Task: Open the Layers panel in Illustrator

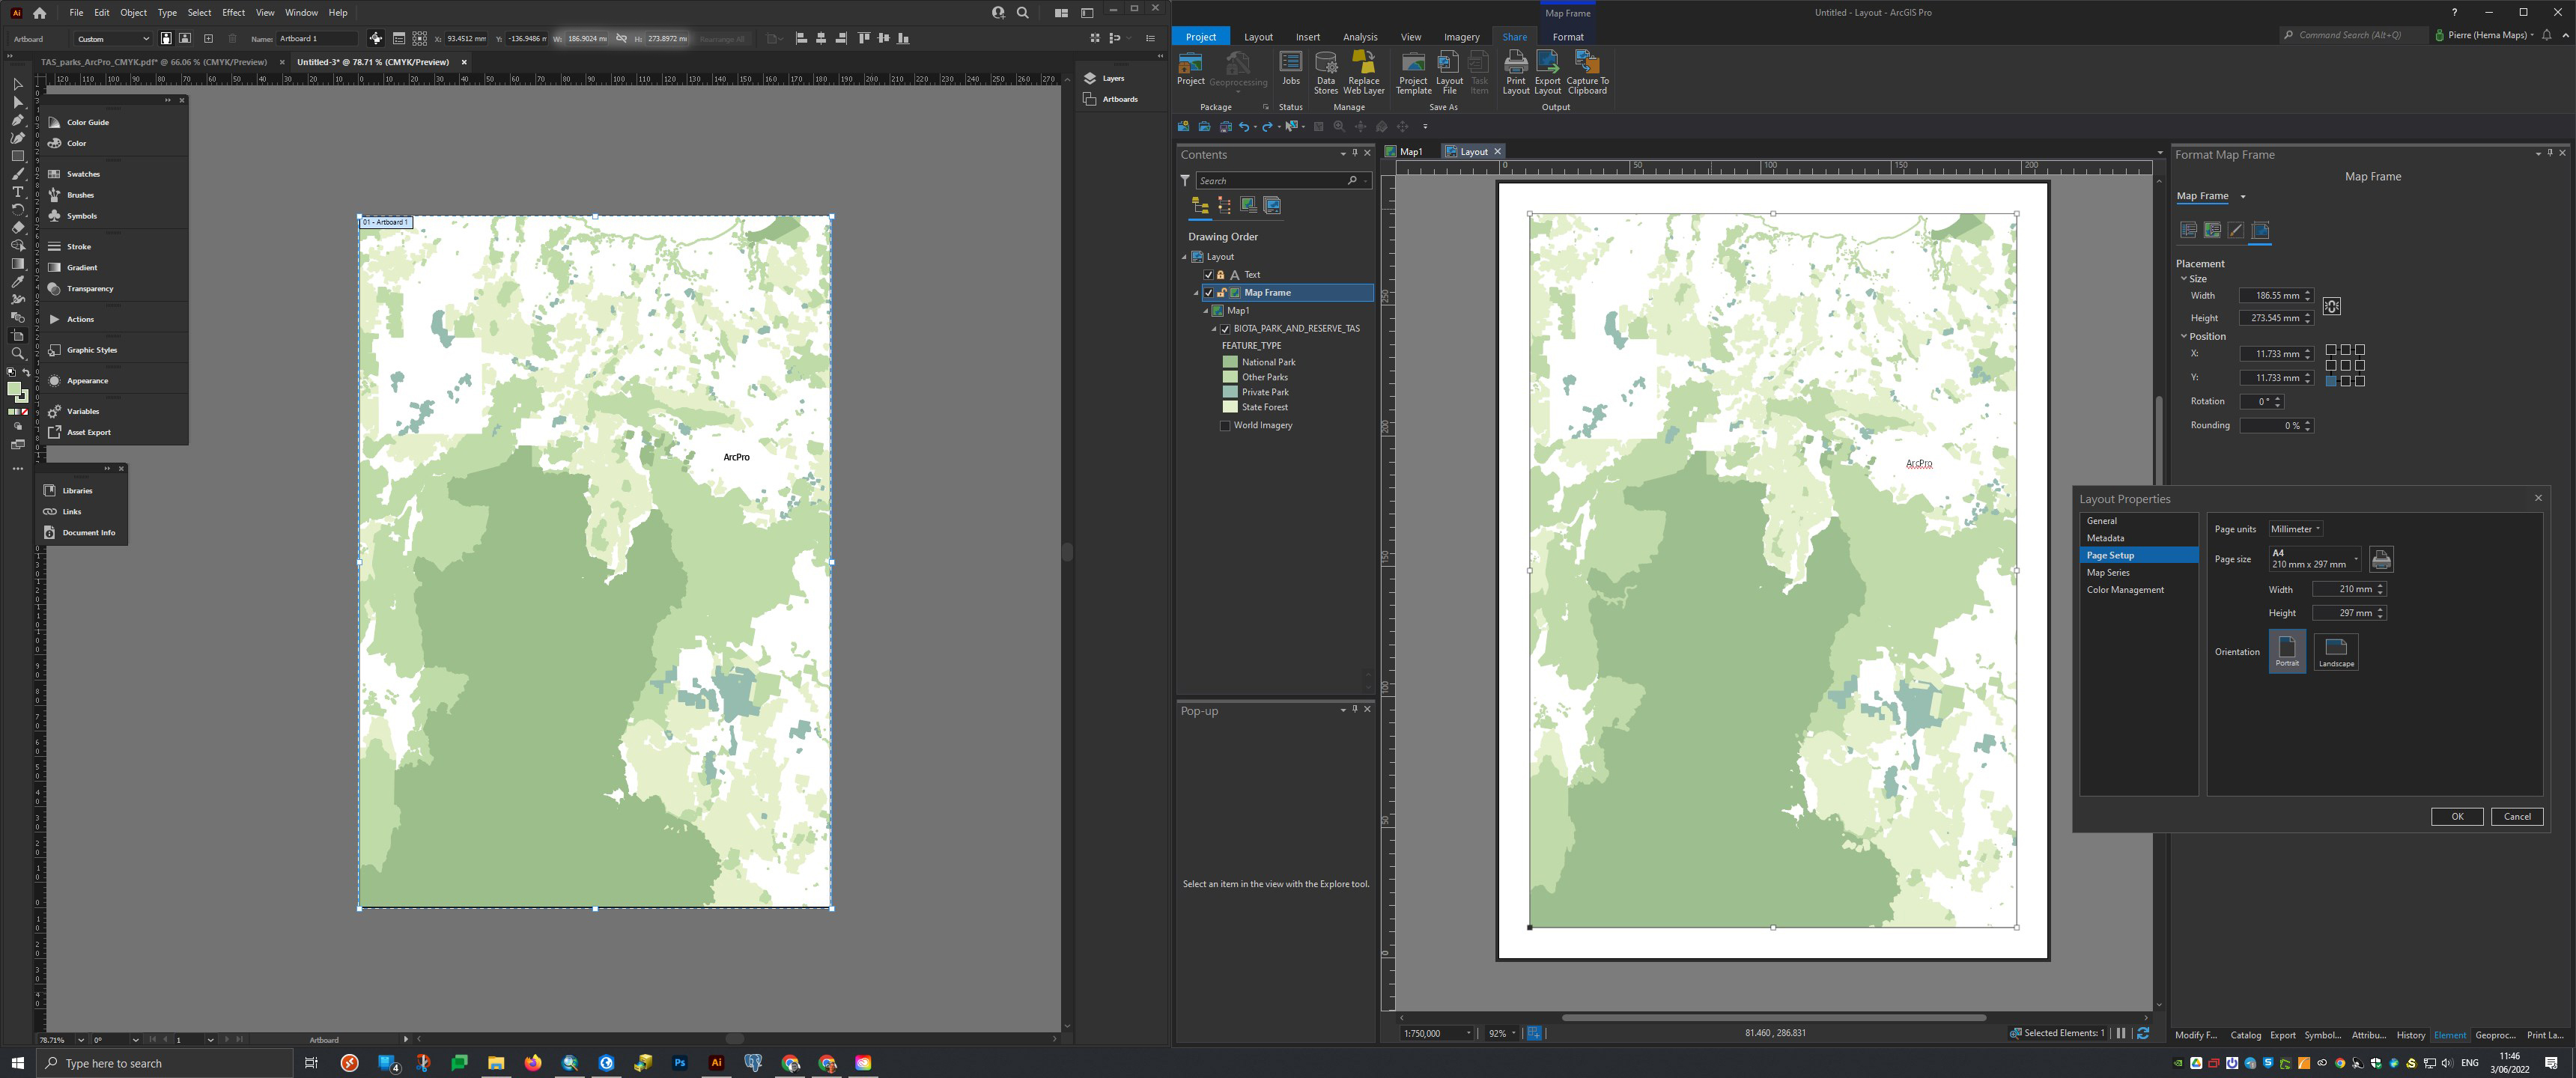Action: tap(1112, 78)
